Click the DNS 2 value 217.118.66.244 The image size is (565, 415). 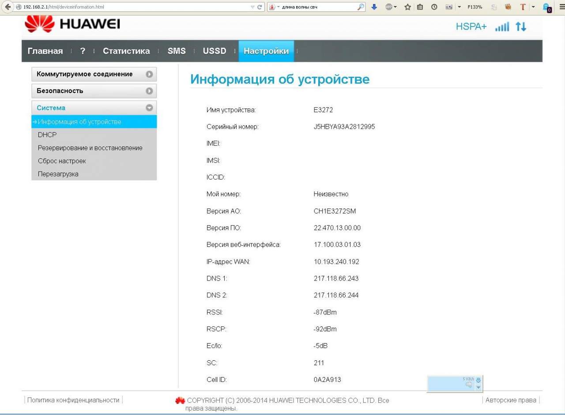click(336, 295)
